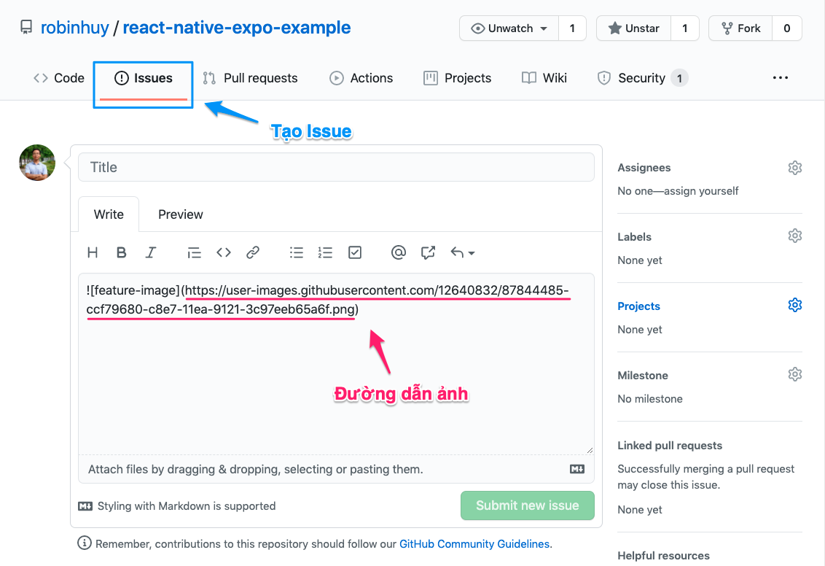Viewport: 825px width, 566px height.
Task: Fork the repository
Action: (740, 28)
